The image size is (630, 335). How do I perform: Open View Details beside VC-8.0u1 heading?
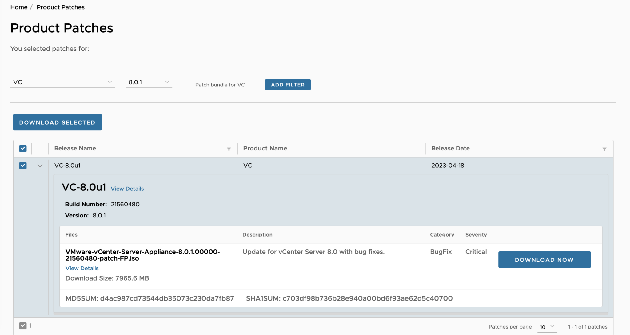point(127,189)
